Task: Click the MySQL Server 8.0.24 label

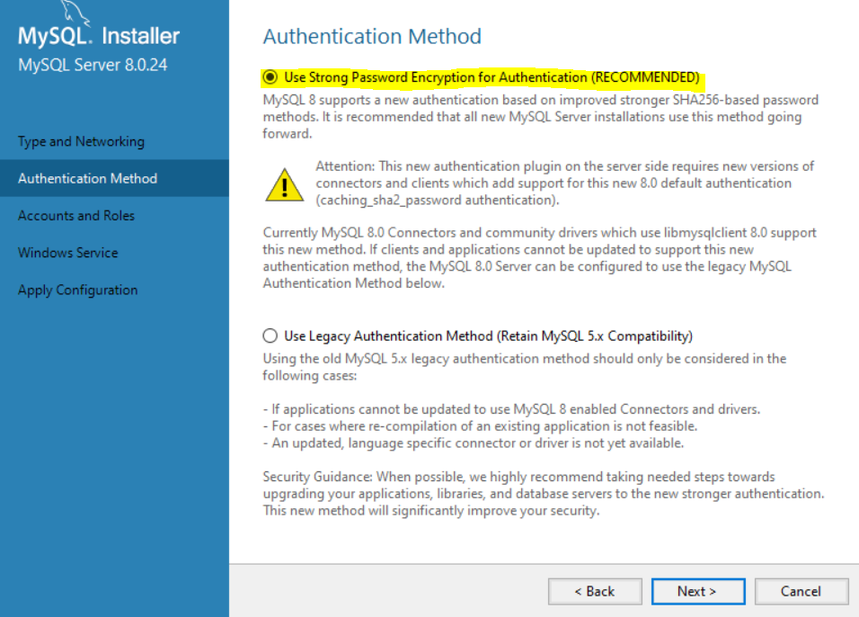Action: point(93,65)
